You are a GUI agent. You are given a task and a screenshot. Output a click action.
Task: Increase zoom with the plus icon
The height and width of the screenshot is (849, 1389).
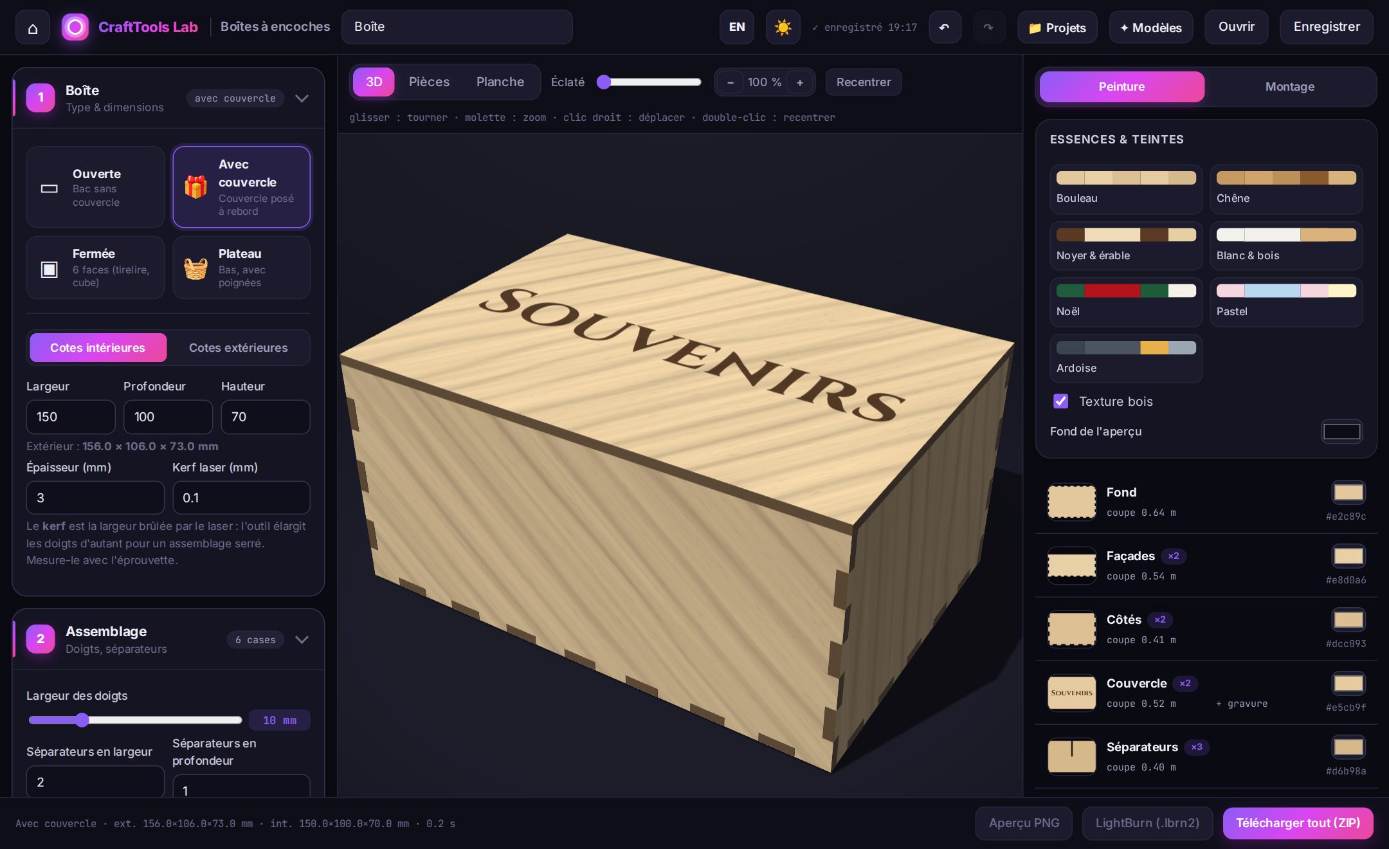coord(800,82)
